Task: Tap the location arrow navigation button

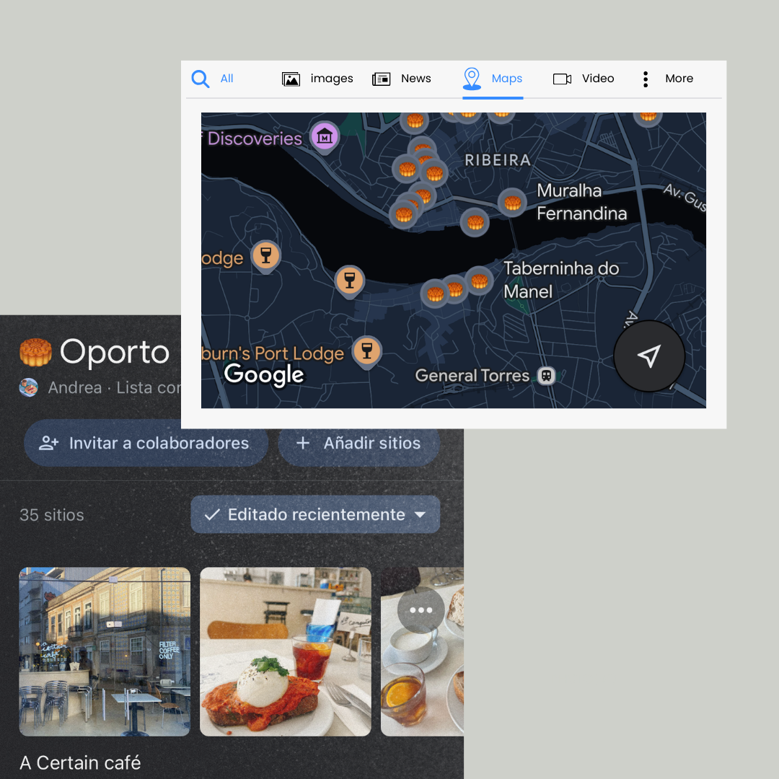Action: [x=649, y=356]
